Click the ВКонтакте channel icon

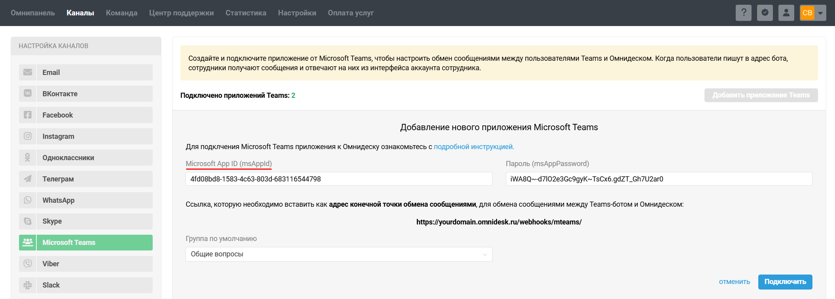(x=28, y=94)
